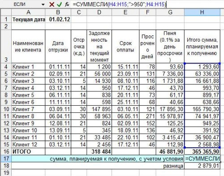Click cell B1 with date 01.02.12
Image resolution: width=224 pixels, height=176 pixels.
58,19
